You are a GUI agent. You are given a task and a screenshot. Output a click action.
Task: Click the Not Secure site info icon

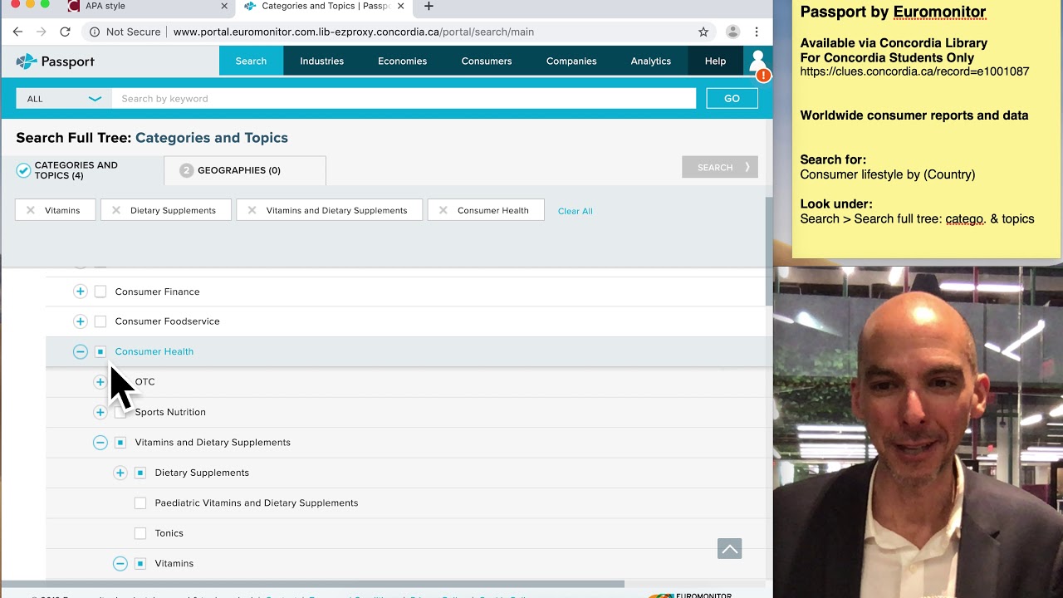click(95, 32)
